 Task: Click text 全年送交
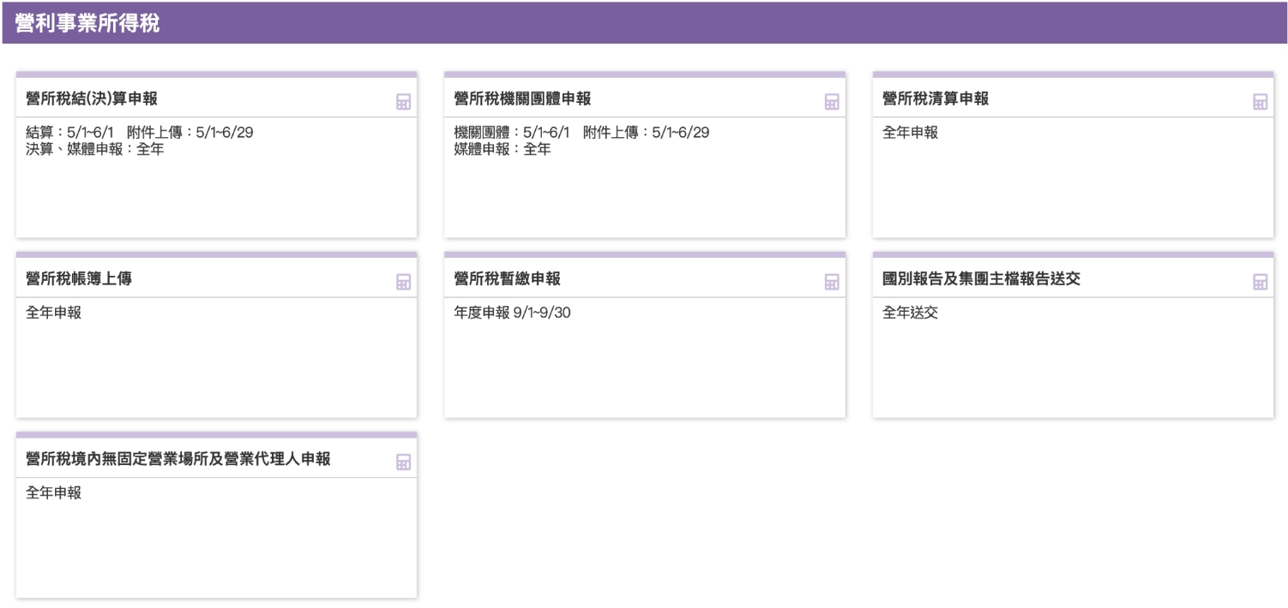[911, 313]
